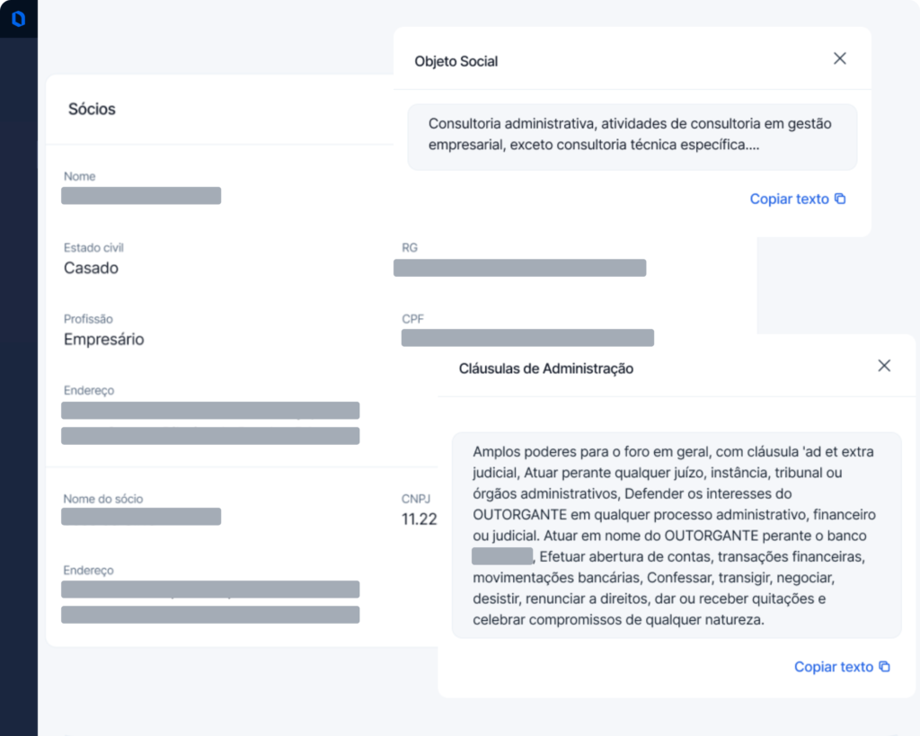Click the Empresário profession value
Image resolution: width=920 pixels, height=736 pixels.
click(104, 339)
